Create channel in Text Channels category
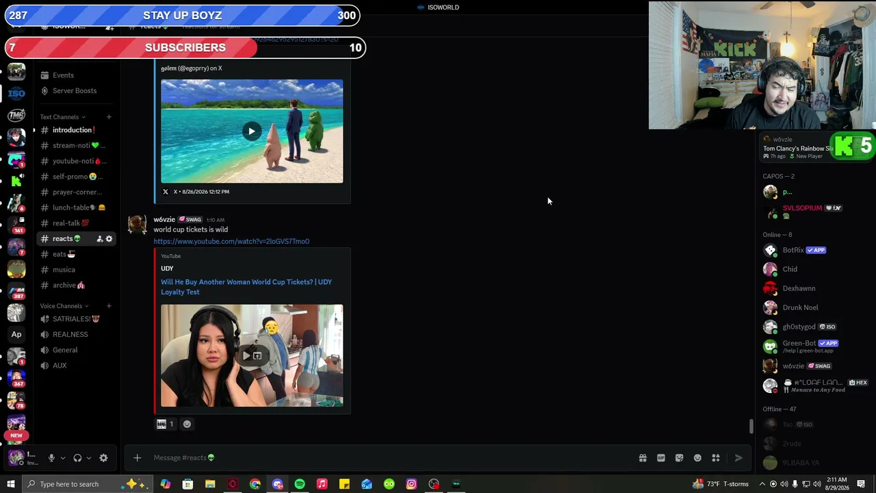The height and width of the screenshot is (493, 876). pos(109,117)
